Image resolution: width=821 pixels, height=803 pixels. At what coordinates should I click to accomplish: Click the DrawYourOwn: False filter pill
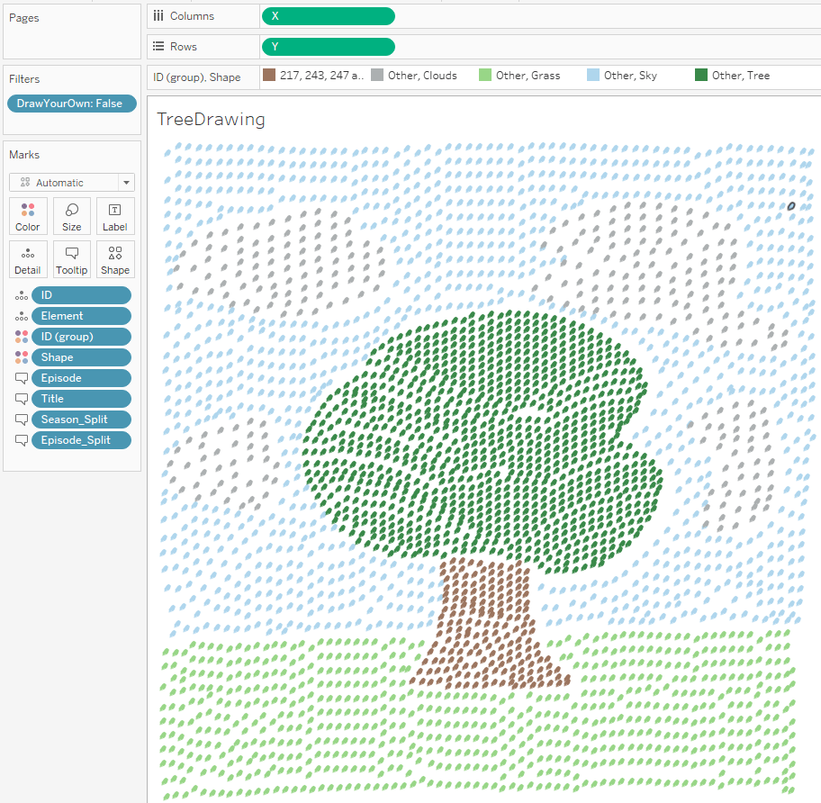[71, 104]
